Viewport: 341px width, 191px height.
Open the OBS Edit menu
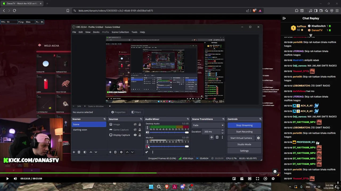click(x=80, y=32)
